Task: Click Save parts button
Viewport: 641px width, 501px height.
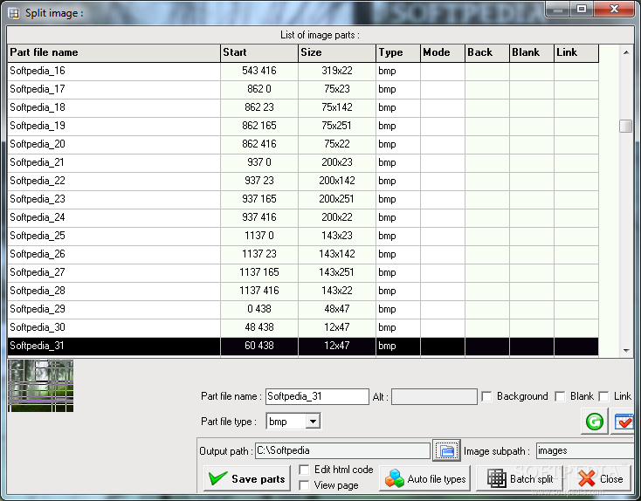Action: pos(247,478)
